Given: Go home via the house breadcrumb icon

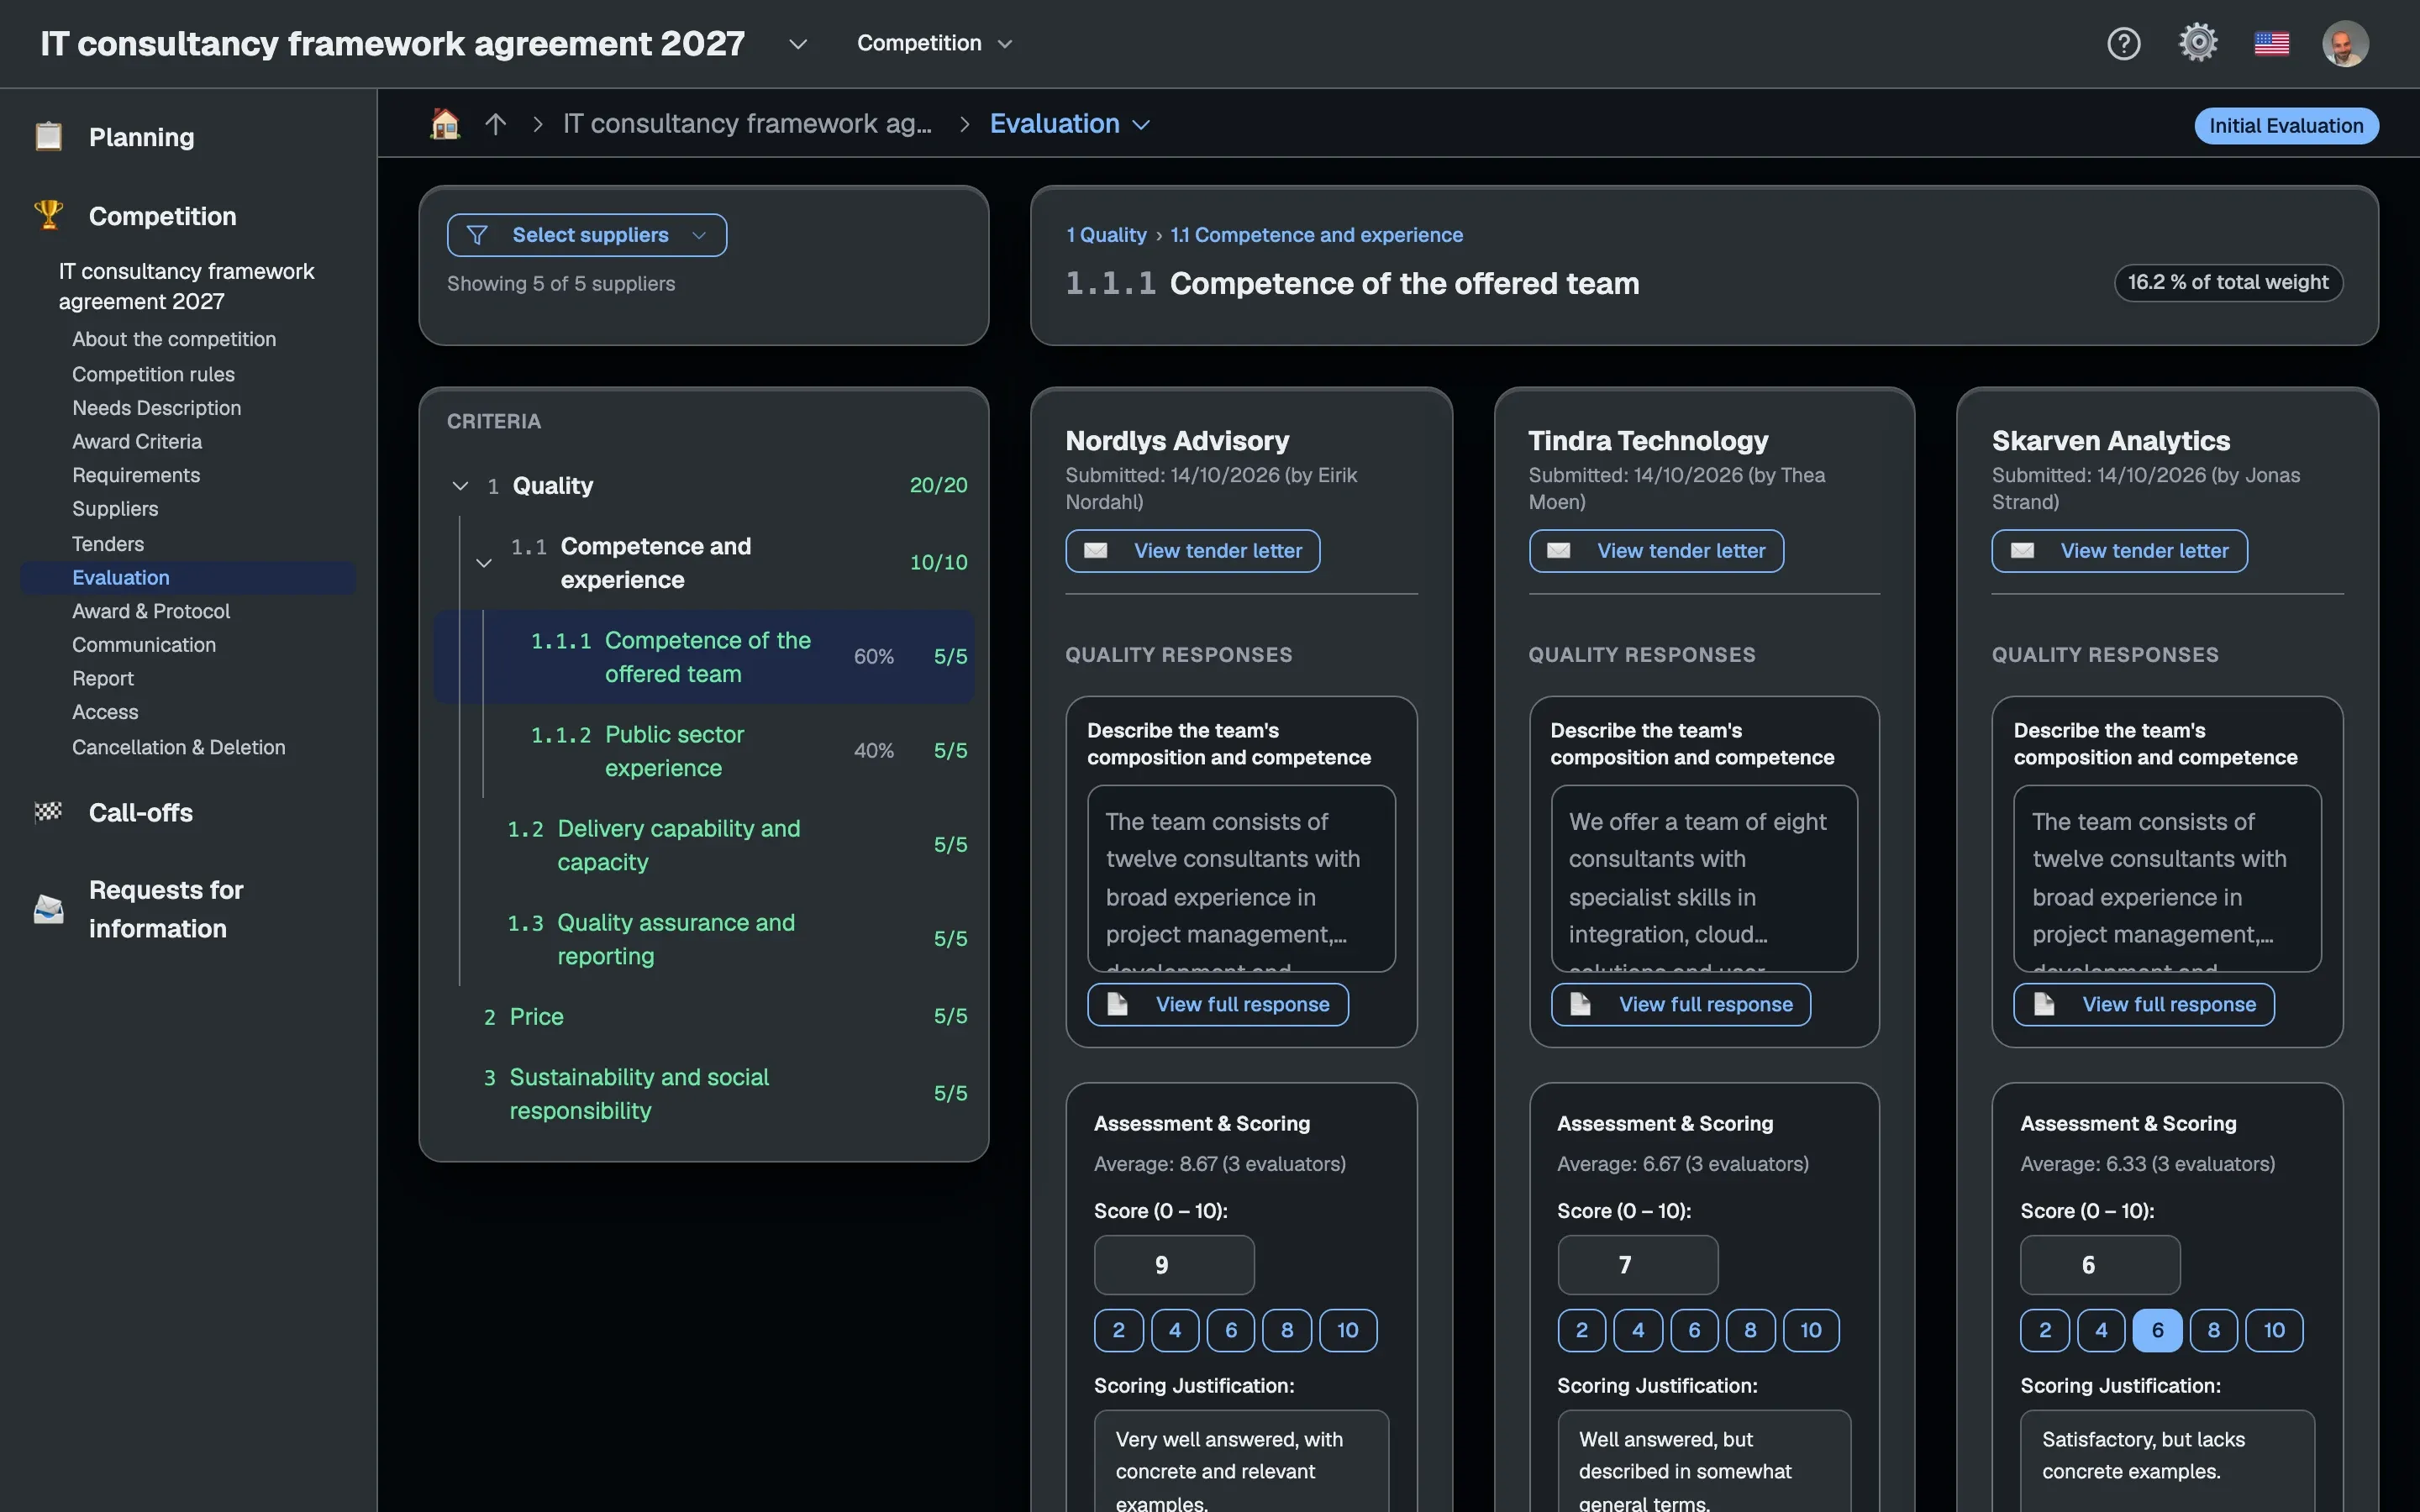Looking at the screenshot, I should (x=445, y=124).
